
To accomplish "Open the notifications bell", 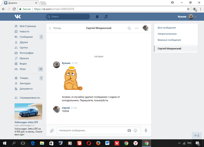I will pos(97,17).
